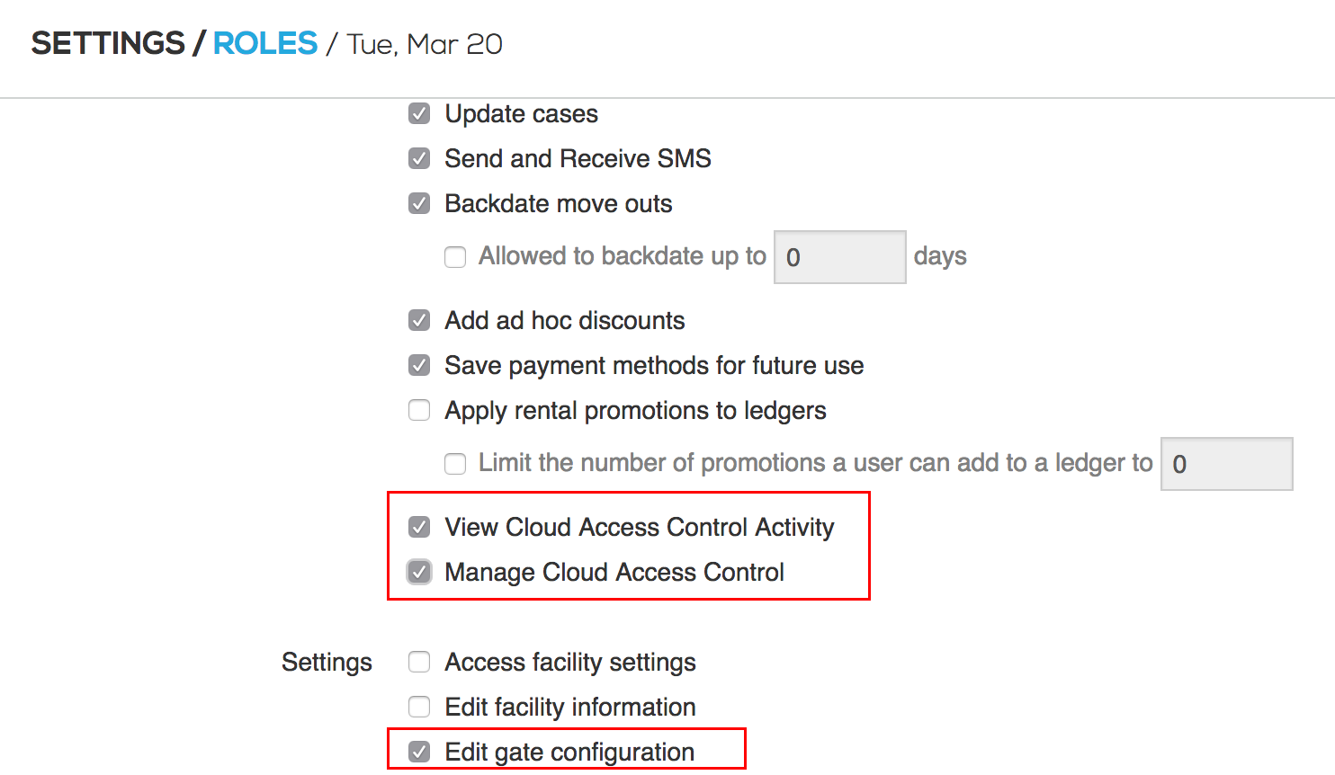
Task: Toggle Manage Cloud Access Control checkbox
Action: 419,573
